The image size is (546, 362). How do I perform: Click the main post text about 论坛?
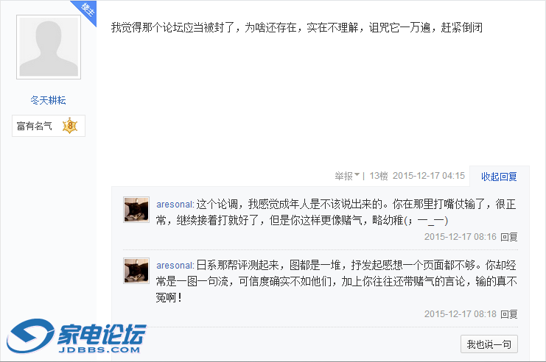coord(297,27)
